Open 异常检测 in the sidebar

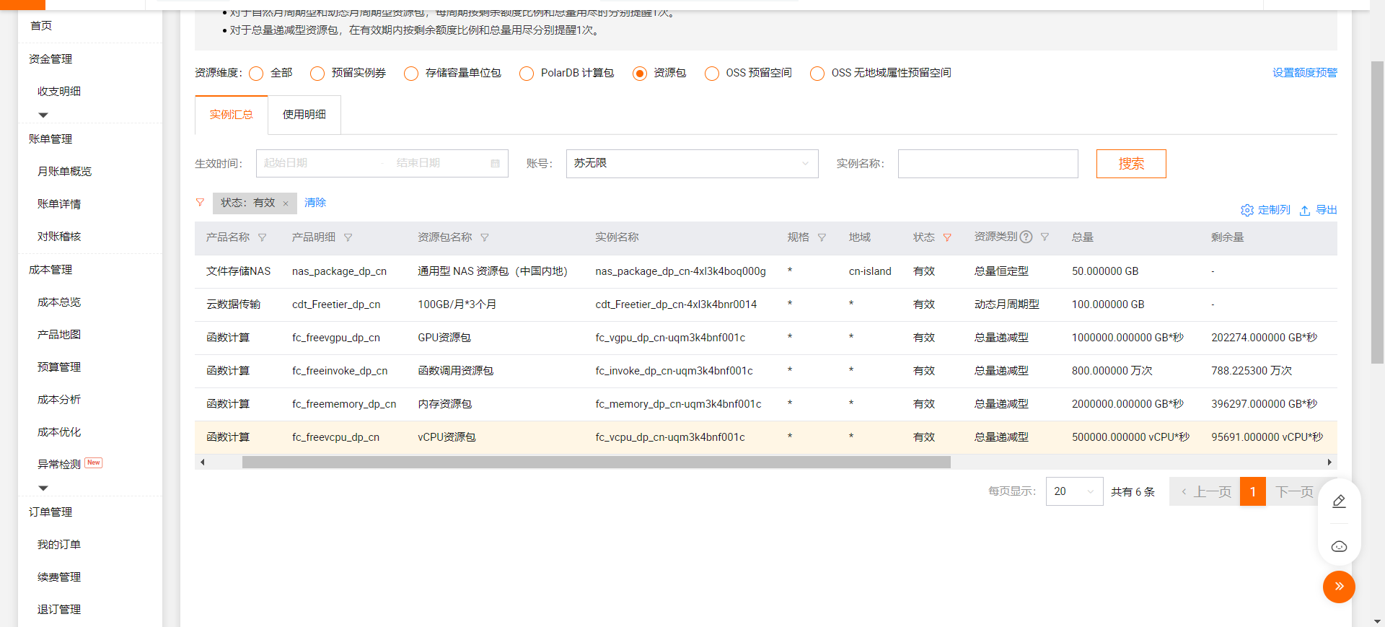click(59, 464)
